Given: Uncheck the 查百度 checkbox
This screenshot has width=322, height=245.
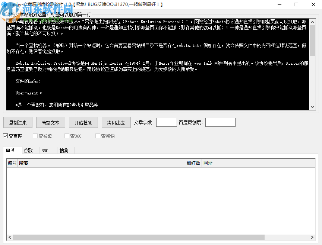Looking at the screenshot, I should [x=5, y=136].
